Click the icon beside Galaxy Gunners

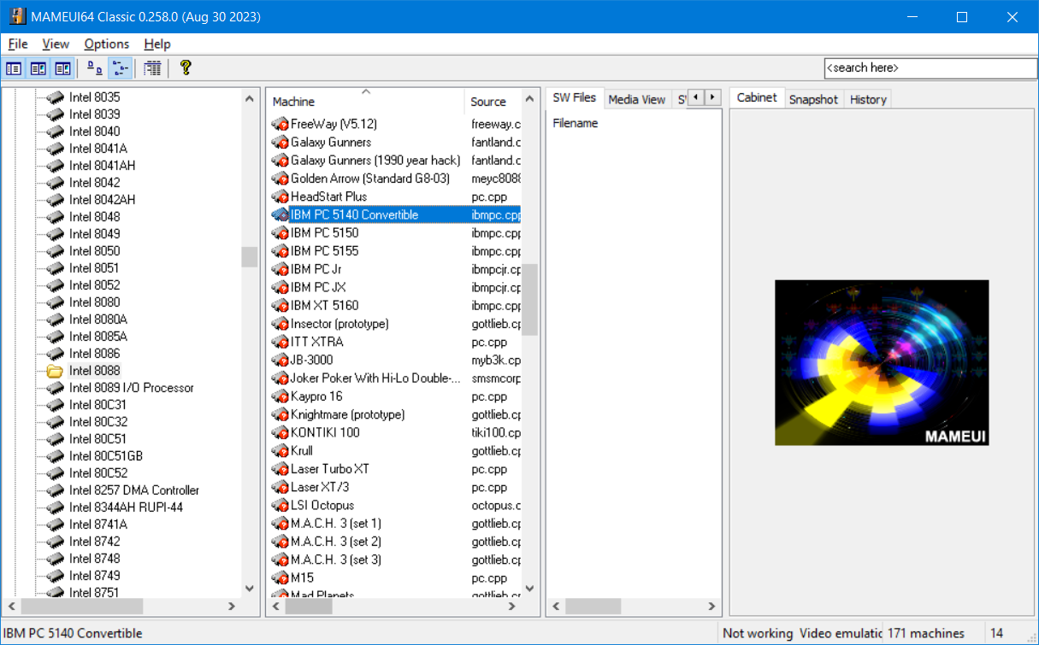[x=280, y=142]
